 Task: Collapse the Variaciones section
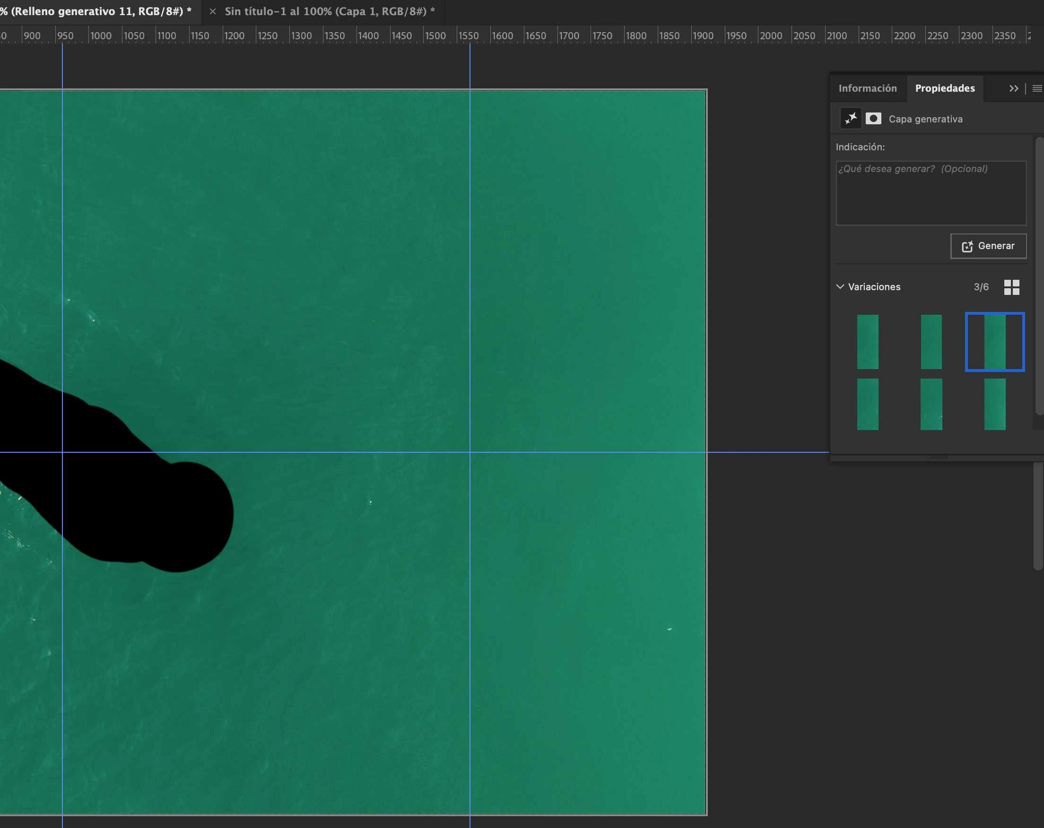[x=840, y=286]
